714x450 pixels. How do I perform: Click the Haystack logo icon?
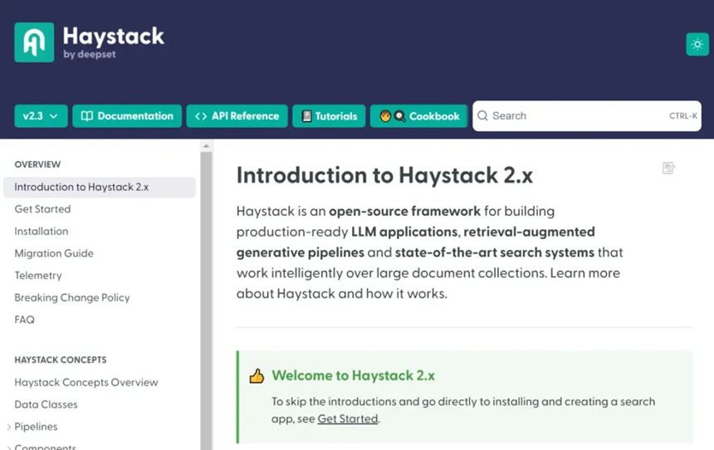point(34,42)
